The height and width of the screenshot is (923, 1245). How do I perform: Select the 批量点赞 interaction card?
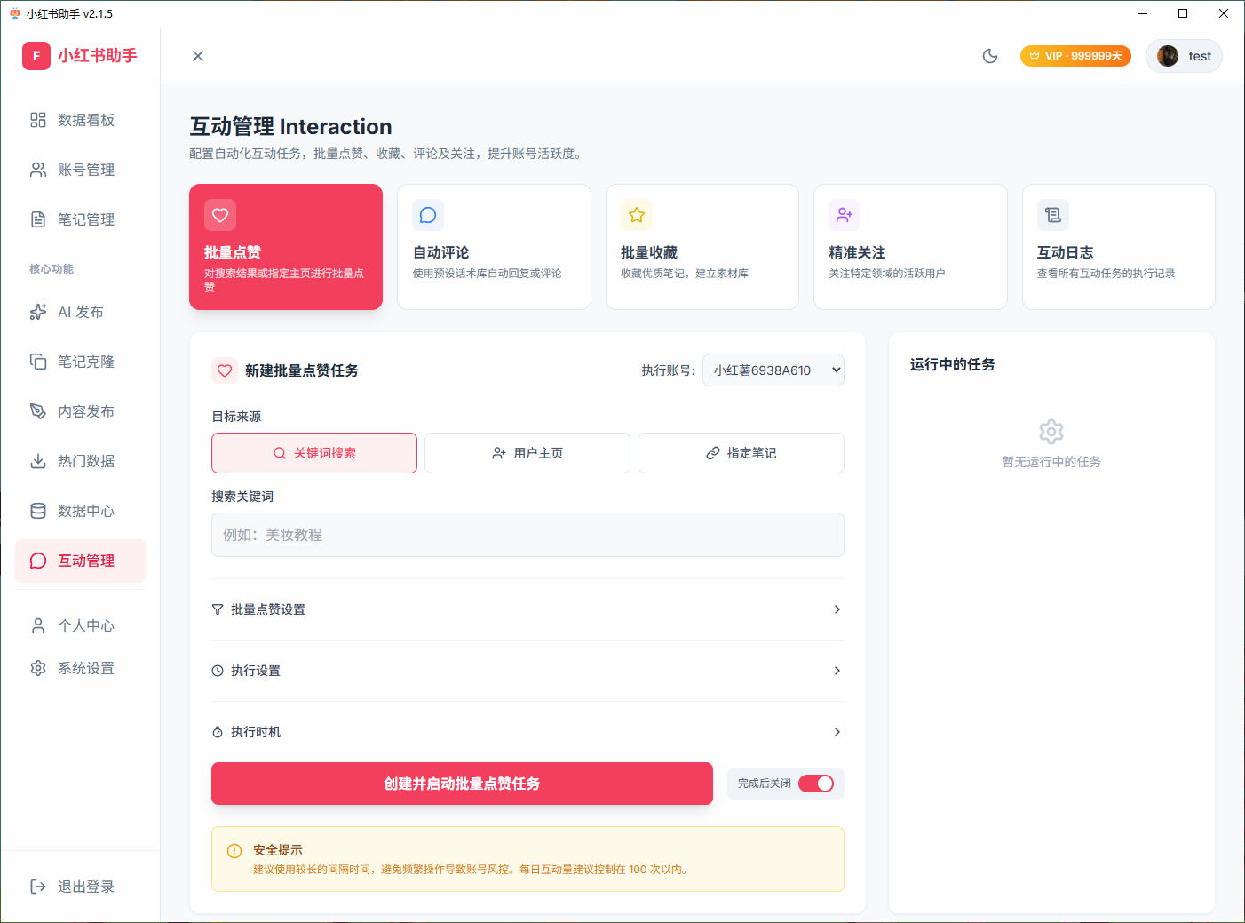(285, 247)
